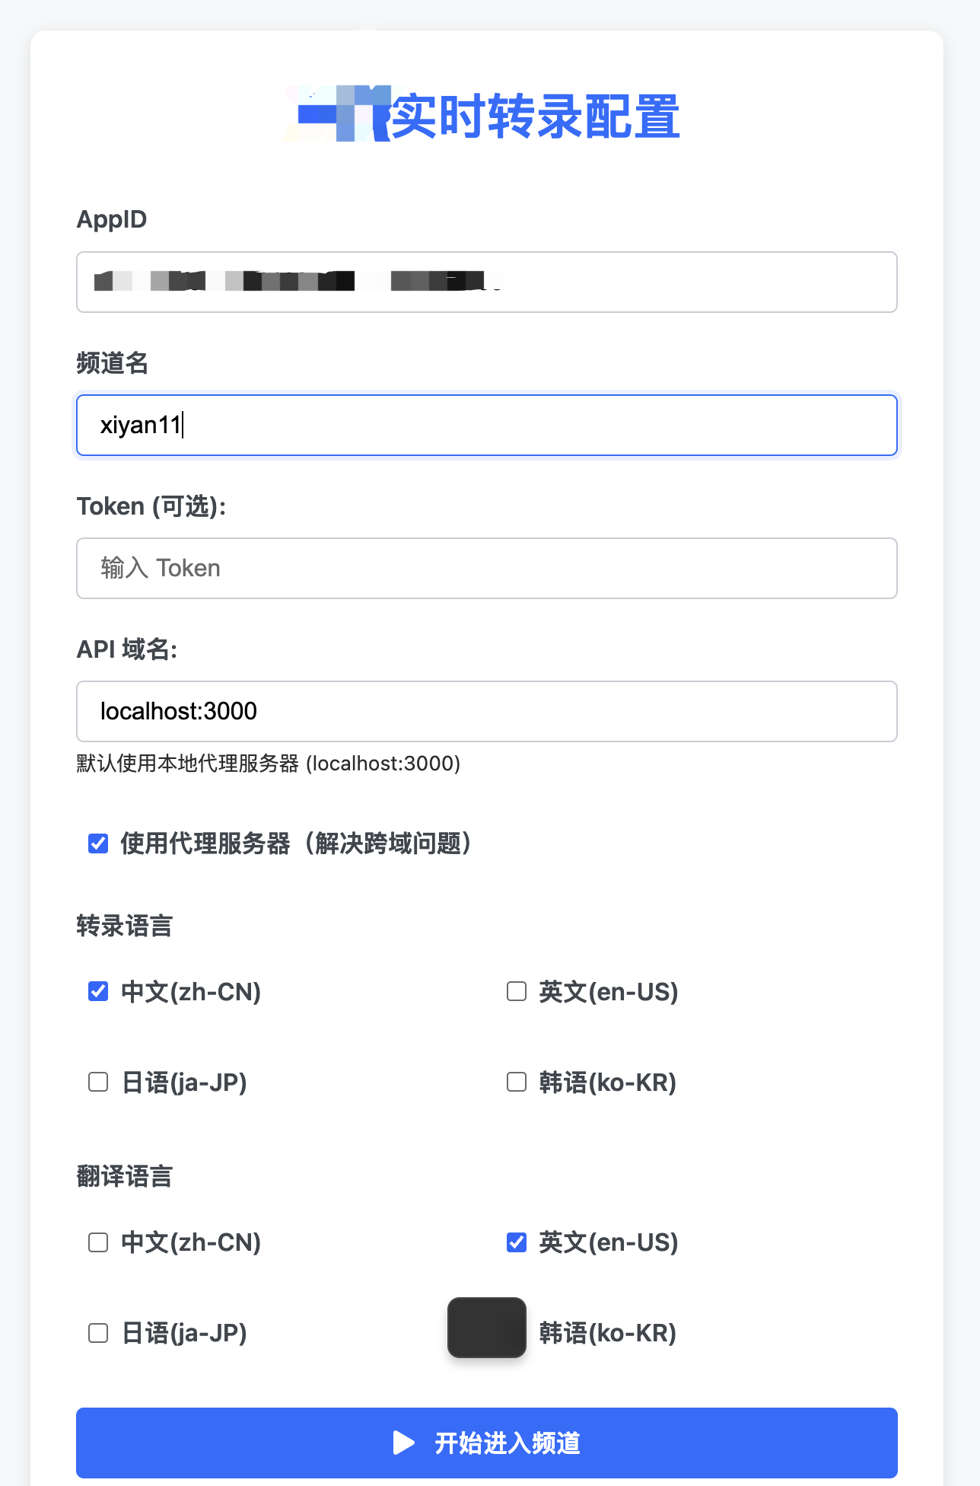
Task: Disable the 使用代理服务器 proxy checkbox
Action: coord(97,843)
